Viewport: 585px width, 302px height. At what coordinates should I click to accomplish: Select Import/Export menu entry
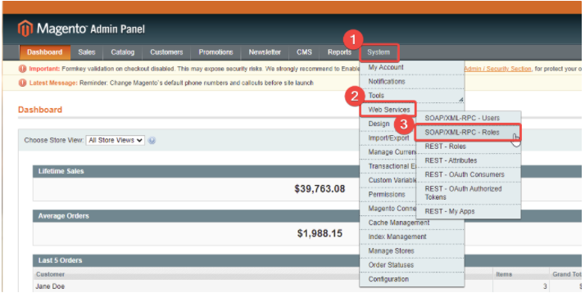388,138
